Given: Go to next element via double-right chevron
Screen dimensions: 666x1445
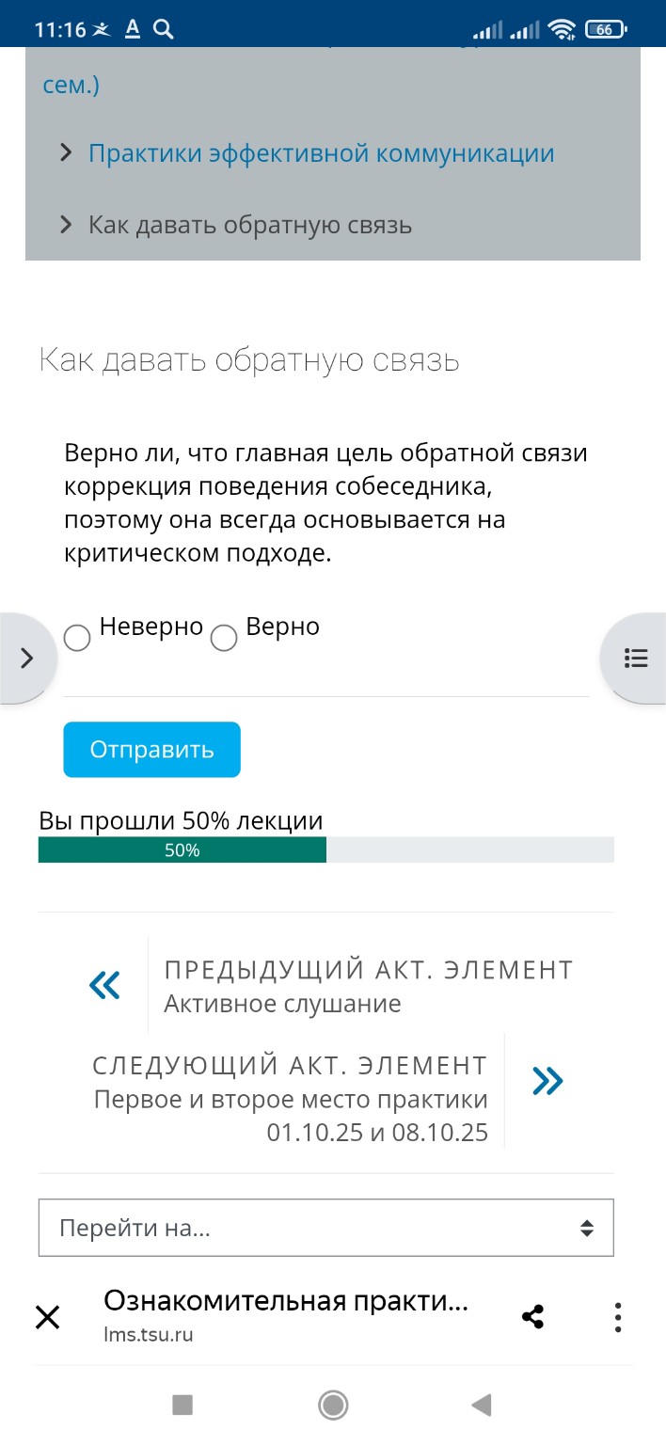Looking at the screenshot, I should point(548,1081).
